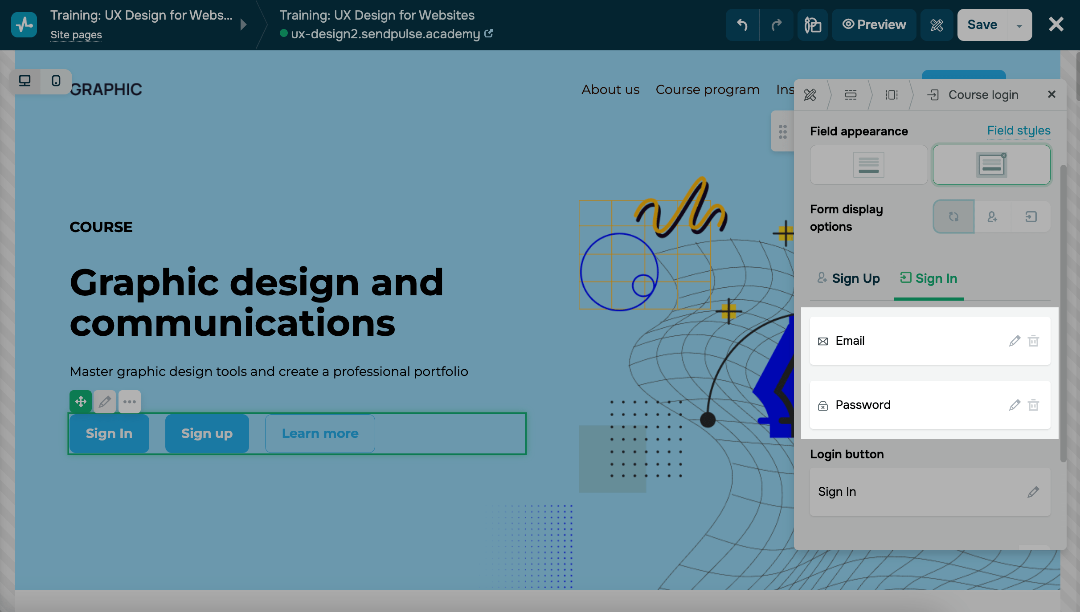Edit the Email field with pencil icon
The height and width of the screenshot is (612, 1080).
point(1015,341)
